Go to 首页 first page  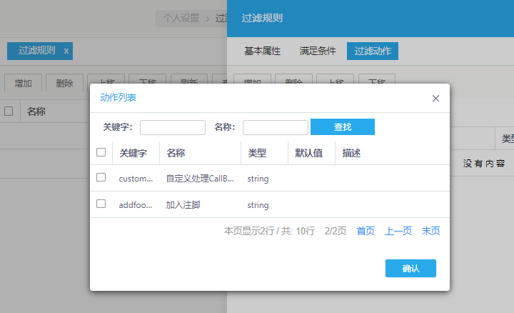click(366, 231)
